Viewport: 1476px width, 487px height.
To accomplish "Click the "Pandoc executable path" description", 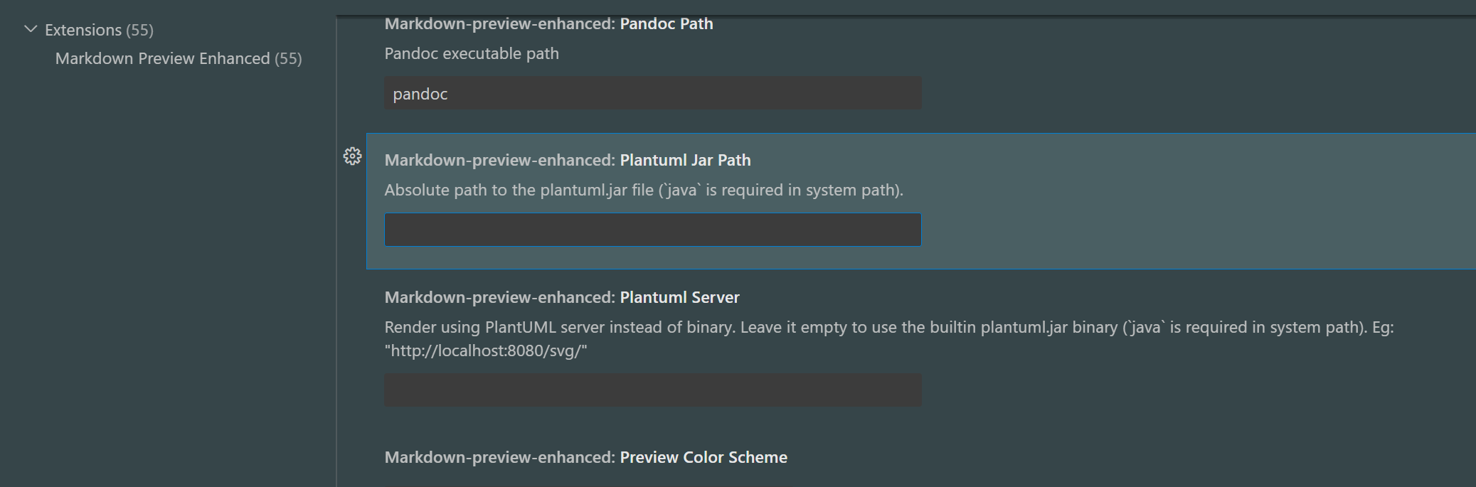I will [472, 53].
